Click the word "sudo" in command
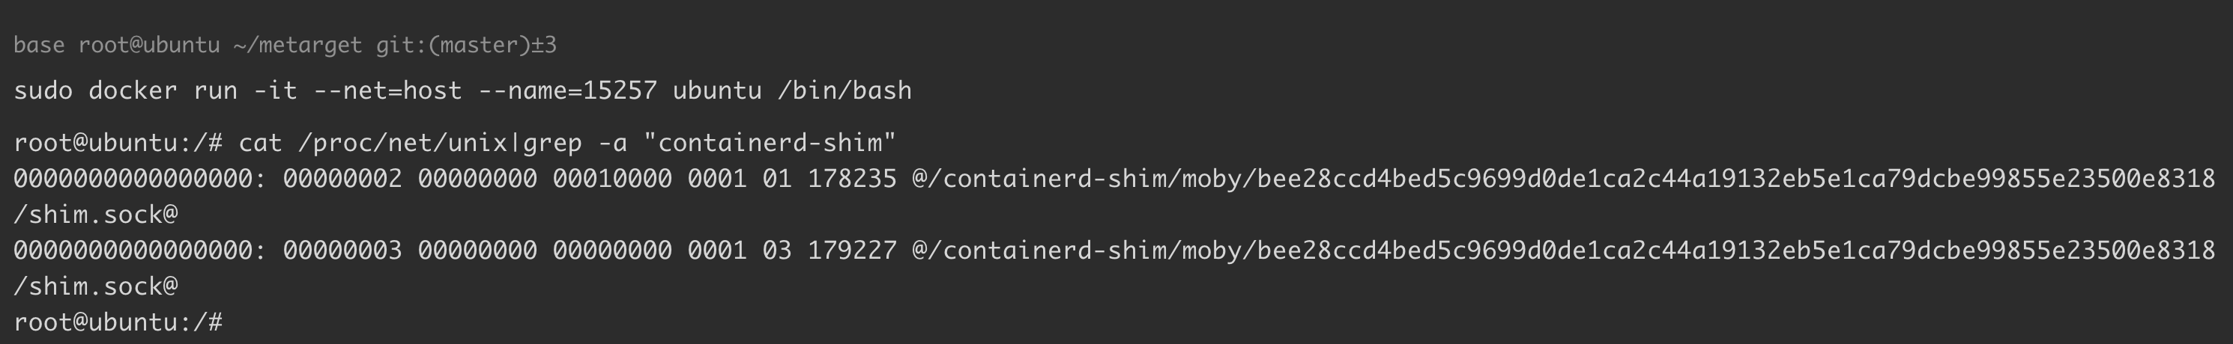 43,90
